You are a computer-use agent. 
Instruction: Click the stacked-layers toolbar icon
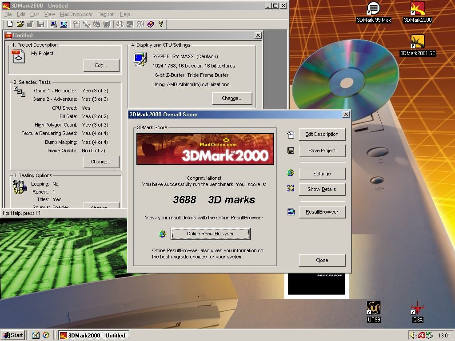[140, 24]
